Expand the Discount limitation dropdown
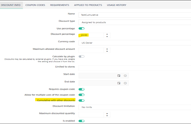 [x=135, y=107]
